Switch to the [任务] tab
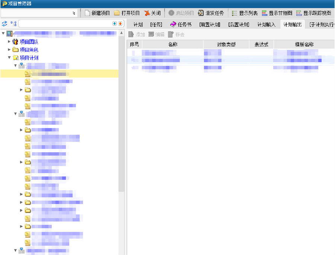The width and height of the screenshot is (335, 255). [156, 25]
